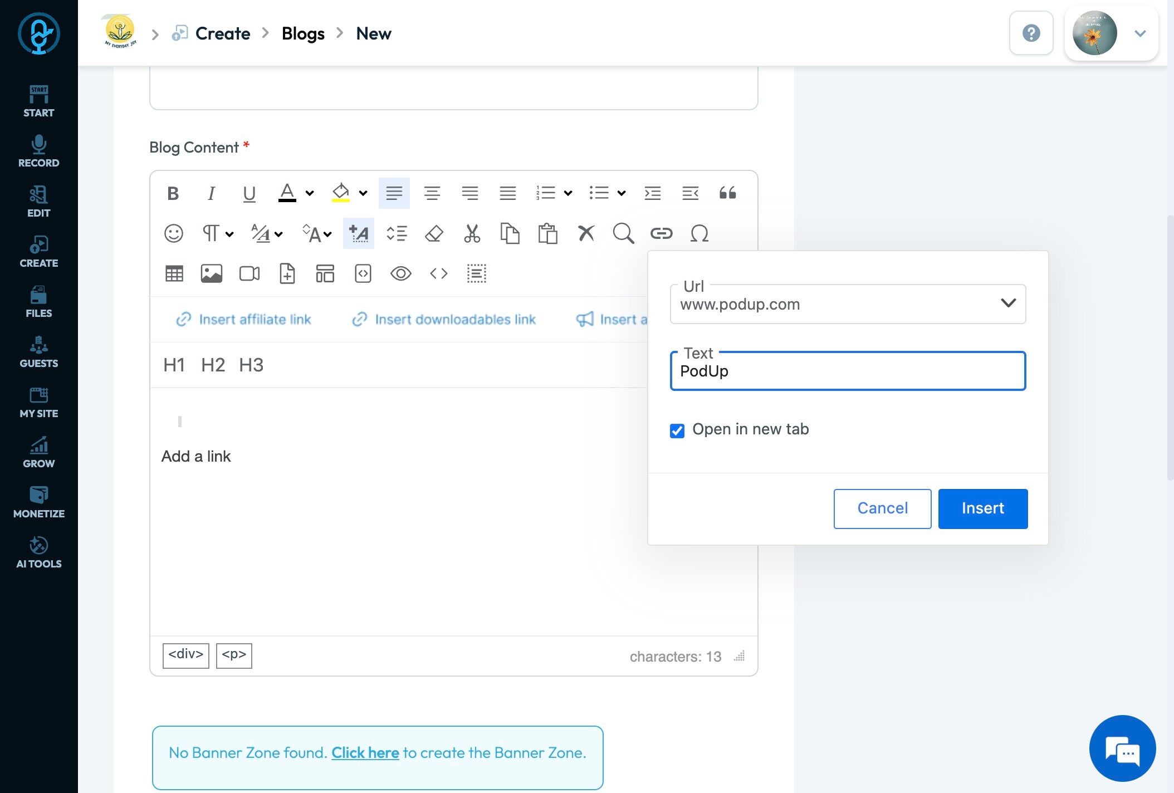The height and width of the screenshot is (793, 1174).
Task: Select the insert table icon
Action: [x=174, y=273]
